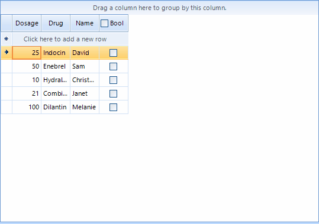This screenshot has height=224, width=319.
Task: Check the Bool box for Sam
Action: click(x=113, y=66)
